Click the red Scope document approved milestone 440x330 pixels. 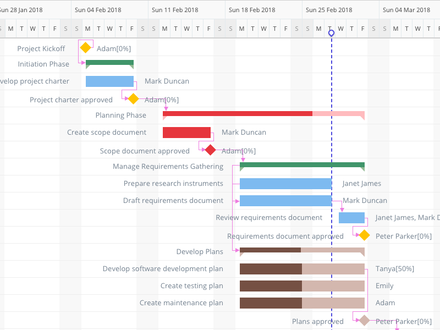tap(210, 150)
